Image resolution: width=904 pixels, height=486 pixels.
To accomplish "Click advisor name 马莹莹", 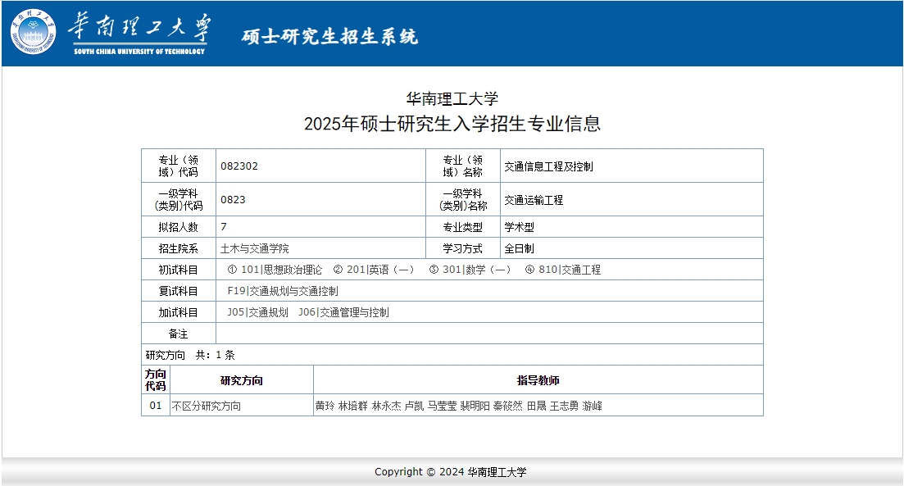I will point(443,406).
